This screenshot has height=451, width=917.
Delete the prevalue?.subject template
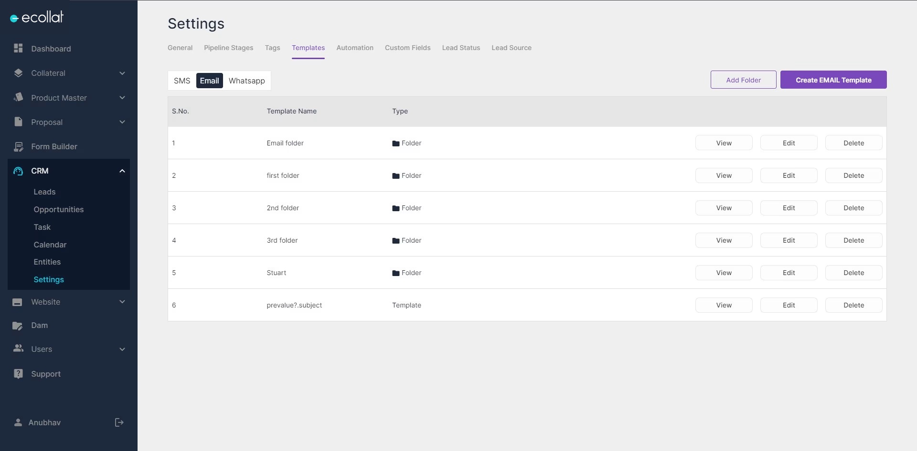[853, 305]
